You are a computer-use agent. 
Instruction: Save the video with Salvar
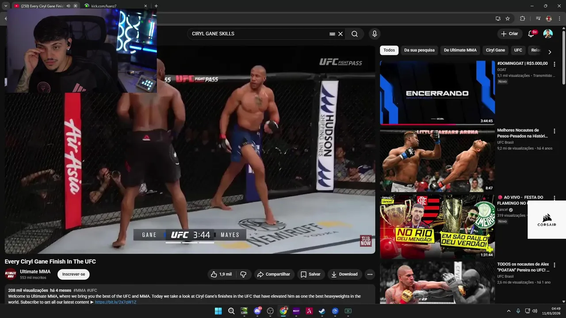click(310, 274)
